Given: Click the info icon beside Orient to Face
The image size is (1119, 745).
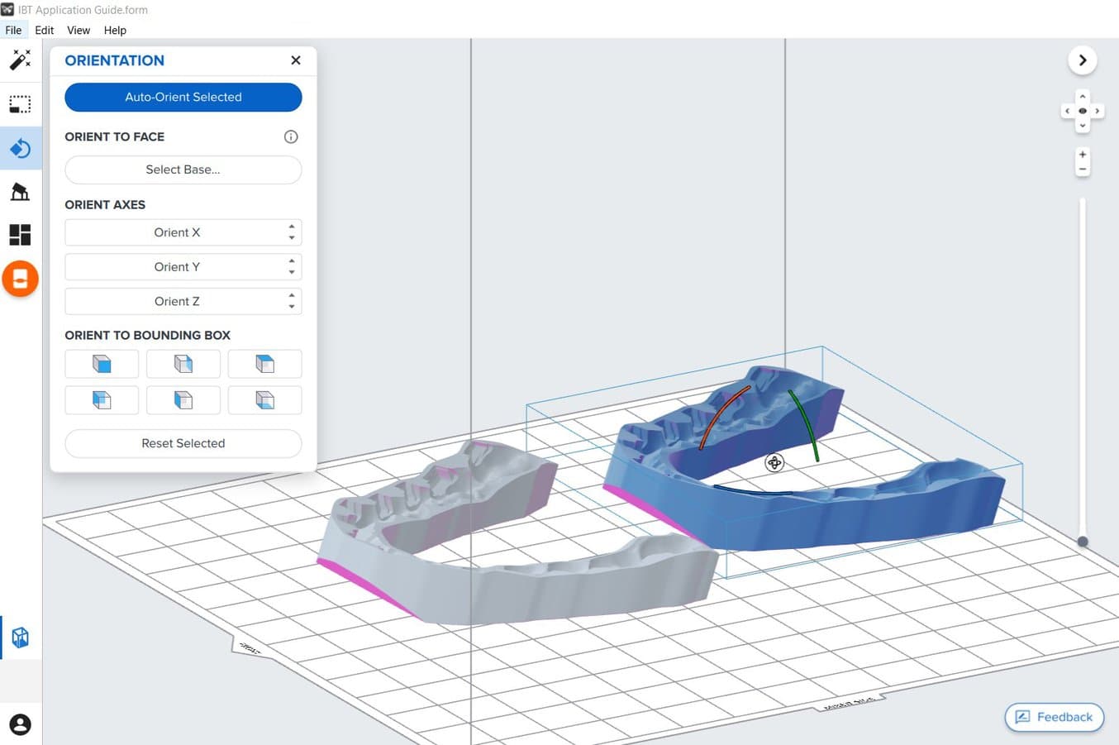Looking at the screenshot, I should coord(291,137).
